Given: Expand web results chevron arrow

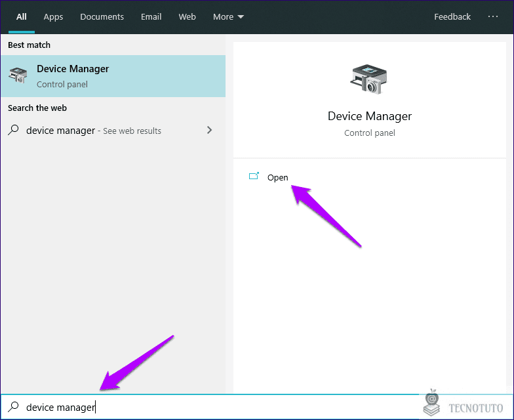Looking at the screenshot, I should 210,130.
